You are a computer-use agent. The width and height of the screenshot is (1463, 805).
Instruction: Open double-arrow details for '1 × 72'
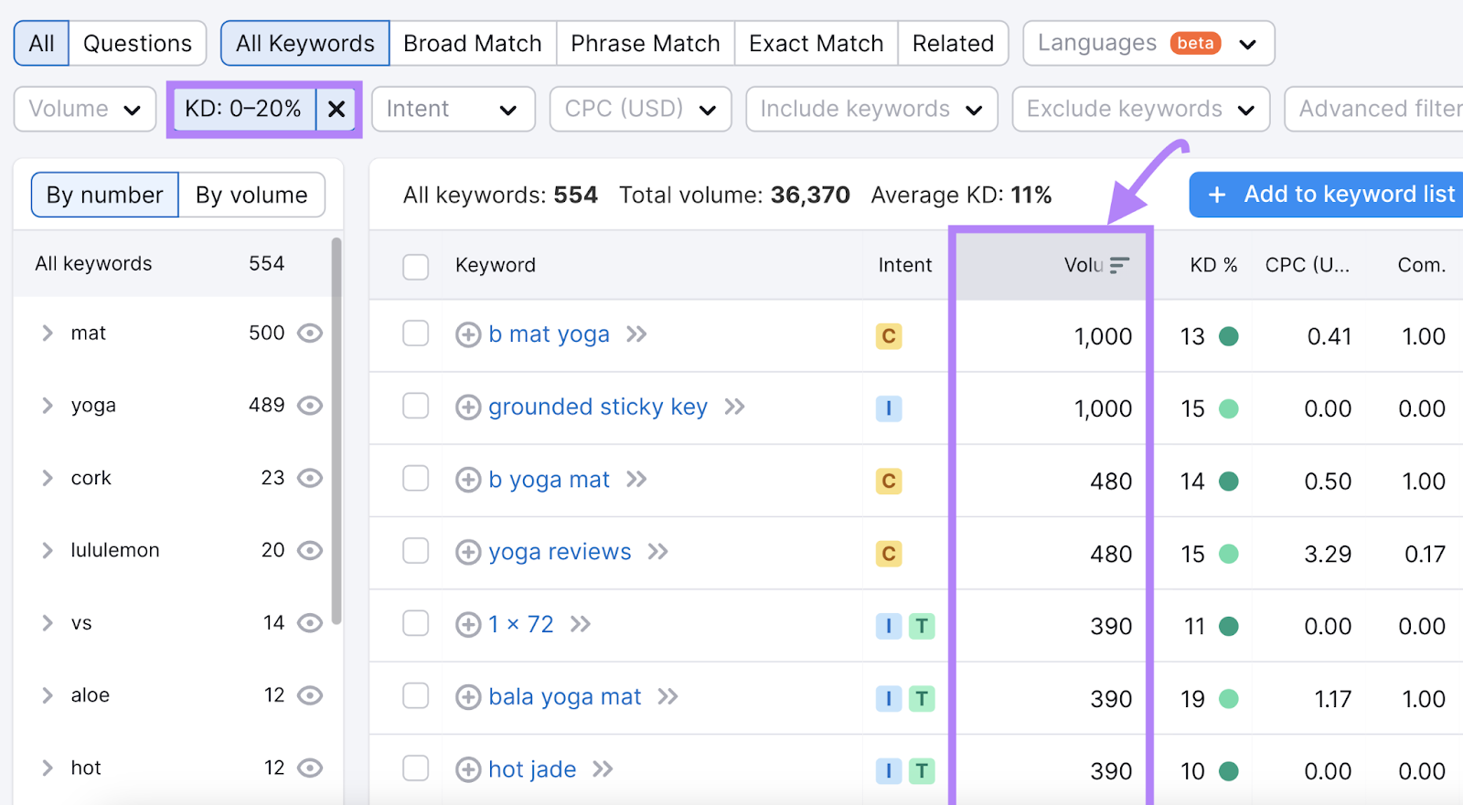click(x=580, y=624)
